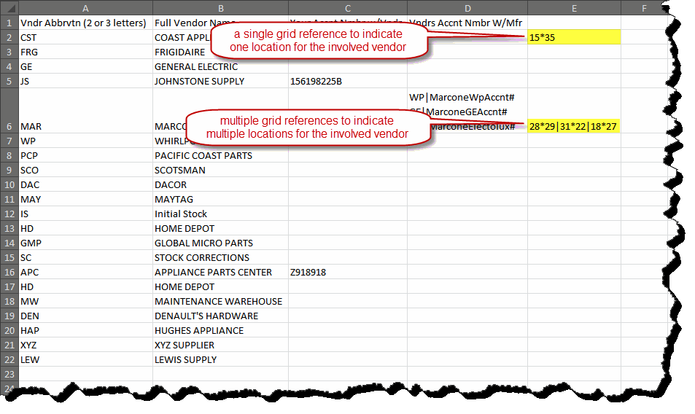This screenshot has height=414, width=695.
Task: Select the MAR abbreviation cell
Action: pos(85,111)
